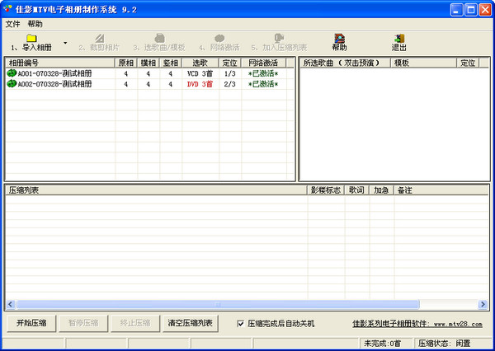Click the application icon in title bar

tap(8, 9)
